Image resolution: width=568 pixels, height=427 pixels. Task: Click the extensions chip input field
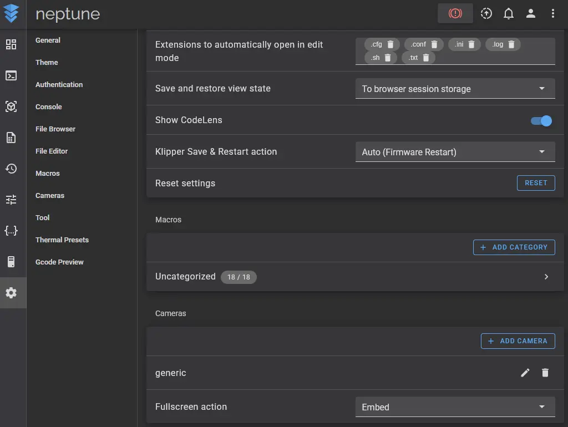click(x=455, y=51)
